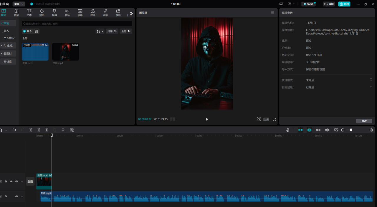Click the split clip tool in timeline toolbar

(x=31, y=130)
